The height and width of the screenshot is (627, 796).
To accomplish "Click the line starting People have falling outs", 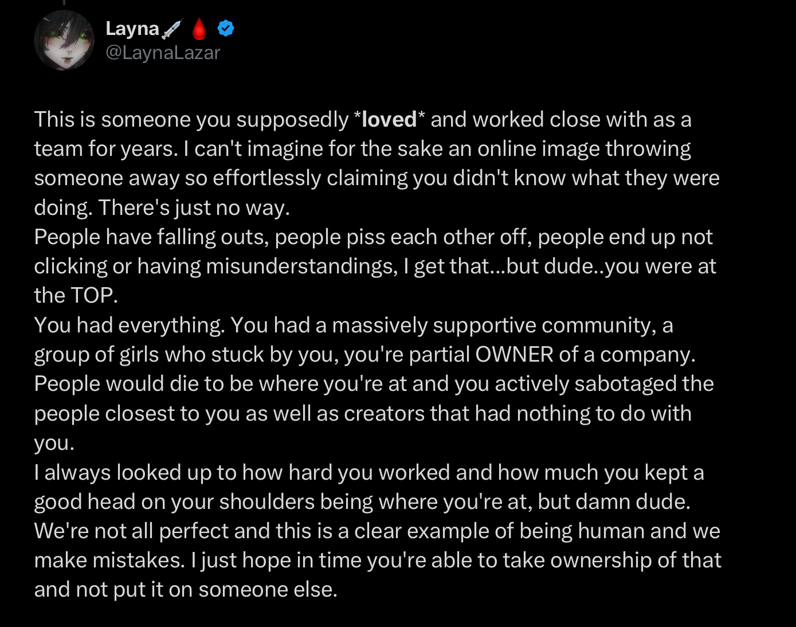I will [x=374, y=237].
